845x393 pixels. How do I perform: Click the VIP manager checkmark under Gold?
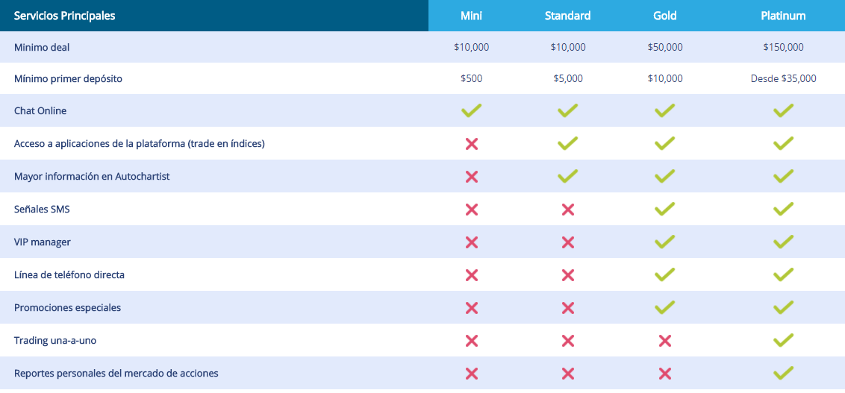coord(664,242)
